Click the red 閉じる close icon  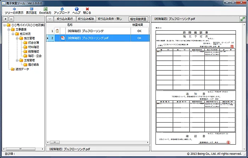[87, 9]
